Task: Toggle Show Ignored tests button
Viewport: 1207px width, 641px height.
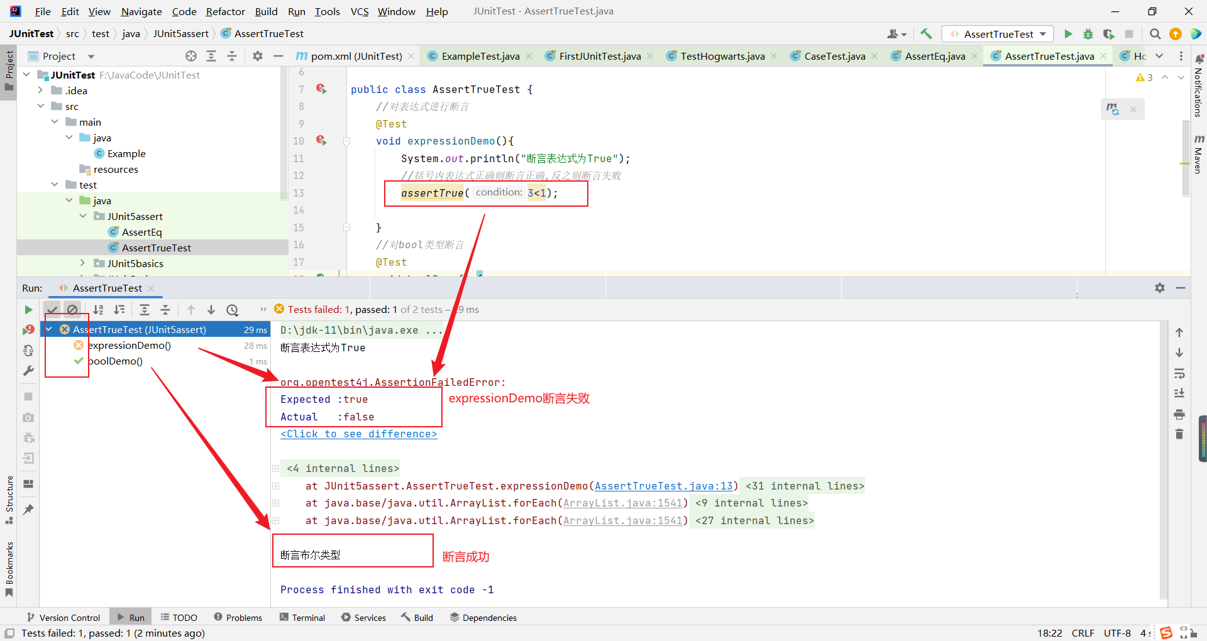Action: 72,310
